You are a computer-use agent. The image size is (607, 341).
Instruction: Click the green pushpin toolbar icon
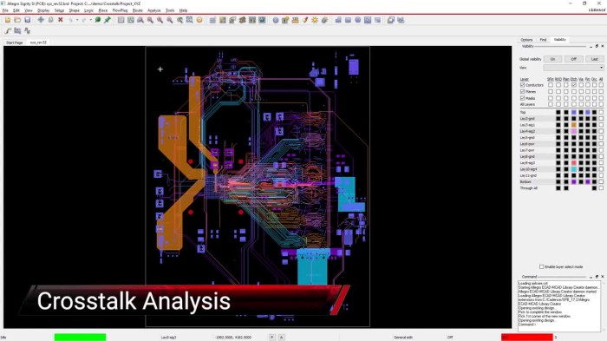108,20
